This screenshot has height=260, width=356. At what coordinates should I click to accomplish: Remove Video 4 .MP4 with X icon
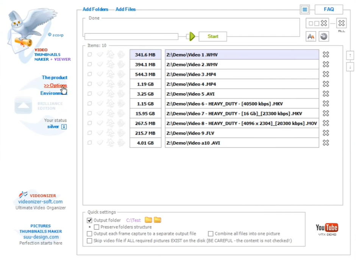(326, 84)
